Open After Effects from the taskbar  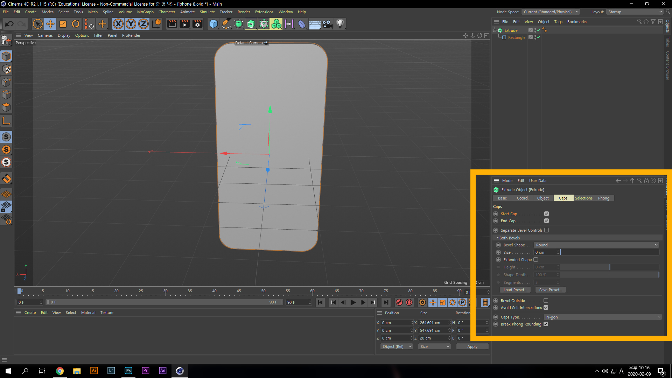(162, 371)
